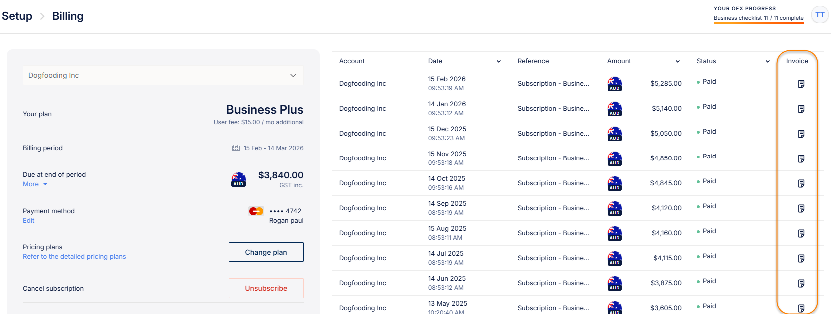The width and height of the screenshot is (831, 314).
Task: Sort the table by Date column
Action: tap(498, 61)
